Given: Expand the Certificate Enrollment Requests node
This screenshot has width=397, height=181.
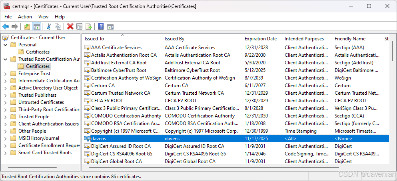Looking at the screenshot, I should 6,145.
